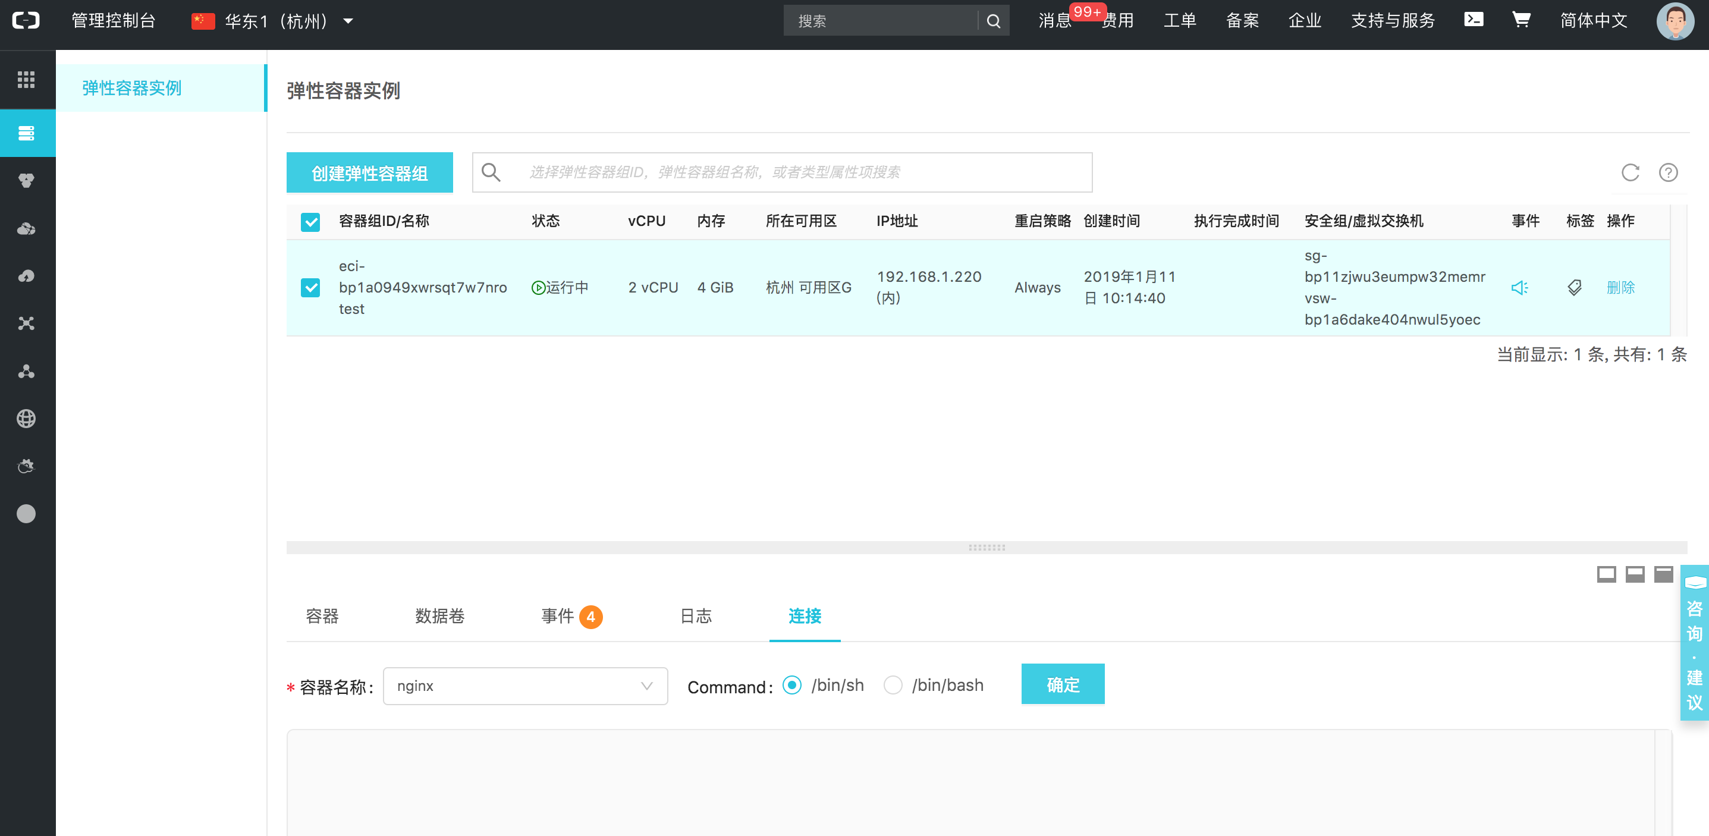Viewport: 1709px width, 836px height.
Task: Open the 管理控制台 link
Action: coord(114,21)
